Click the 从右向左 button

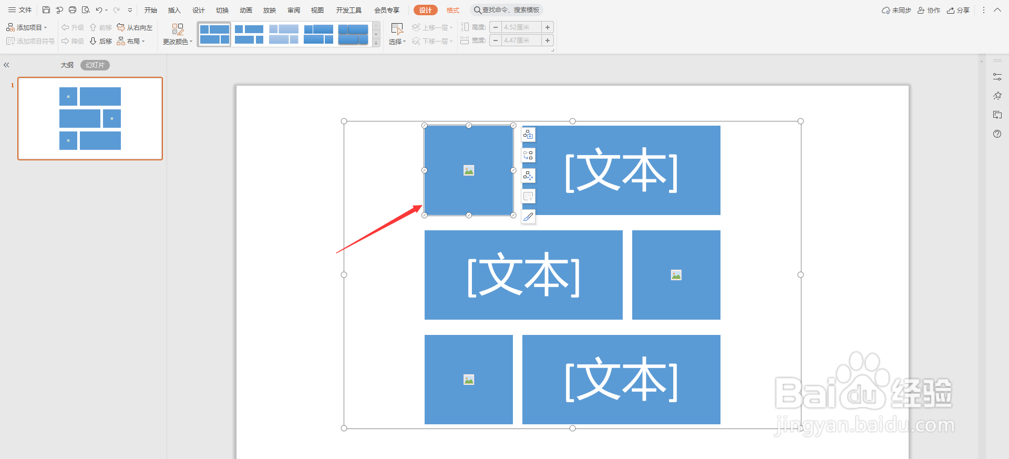pyautogui.click(x=135, y=27)
